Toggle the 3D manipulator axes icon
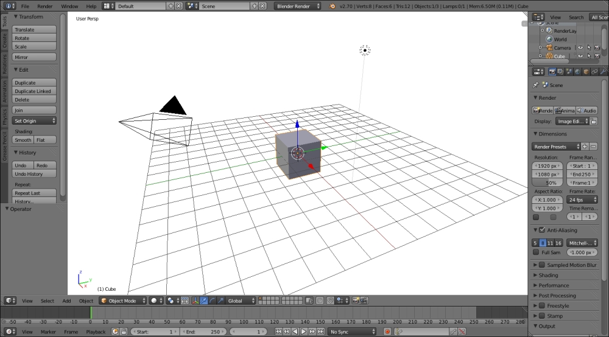The image size is (609, 337). (195, 301)
